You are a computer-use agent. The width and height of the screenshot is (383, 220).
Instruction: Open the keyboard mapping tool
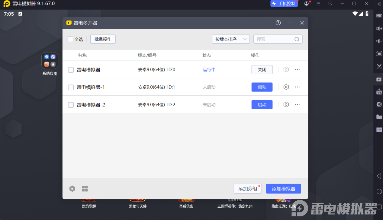click(x=379, y=16)
